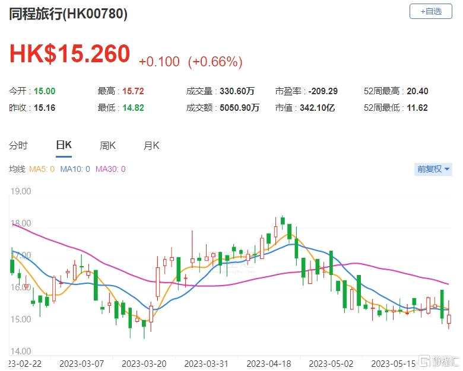This screenshot has width=463, height=371.
Task: Click the 52周最高 value 20.40
Action: (417, 91)
